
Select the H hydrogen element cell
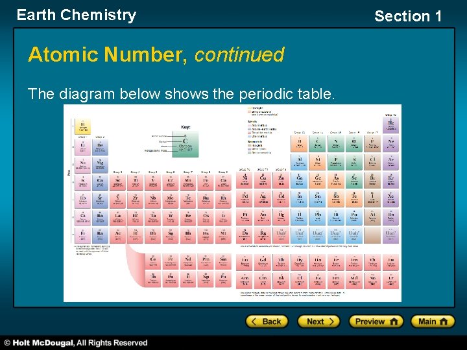(x=83, y=127)
